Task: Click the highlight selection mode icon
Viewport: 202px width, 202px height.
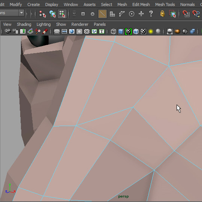Action: click(172, 14)
